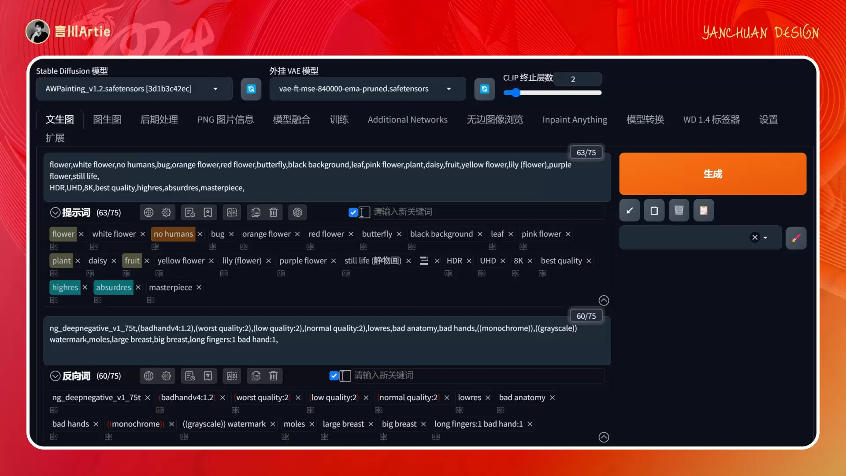Image resolution: width=846 pixels, height=476 pixels.
Task: Open the Stable Diffusion model dropdown
Action: point(134,89)
